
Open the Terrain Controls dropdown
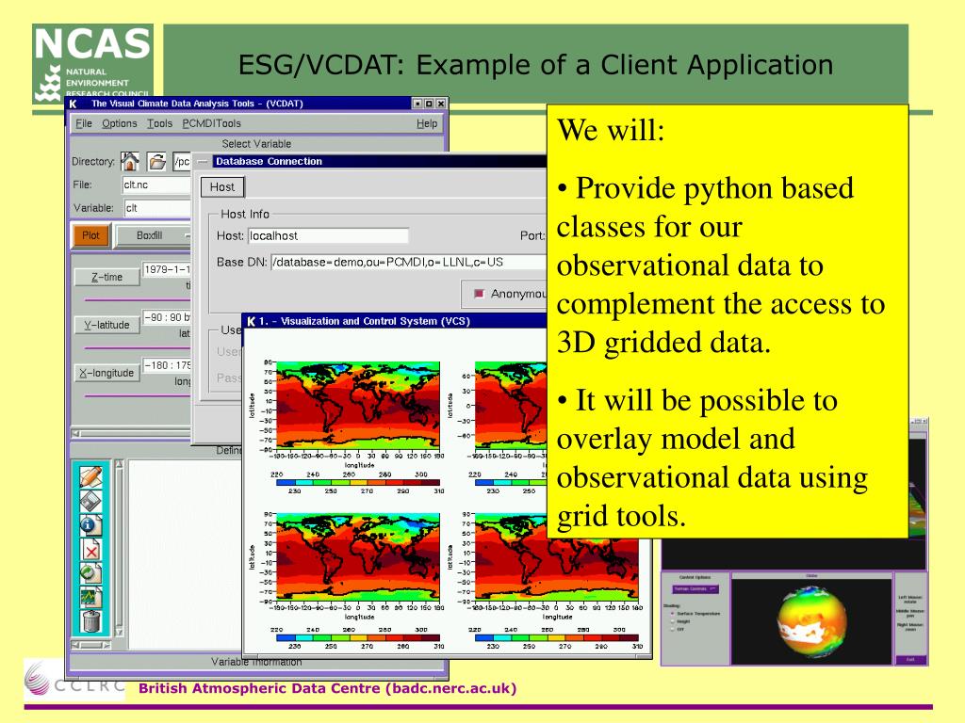[695, 589]
